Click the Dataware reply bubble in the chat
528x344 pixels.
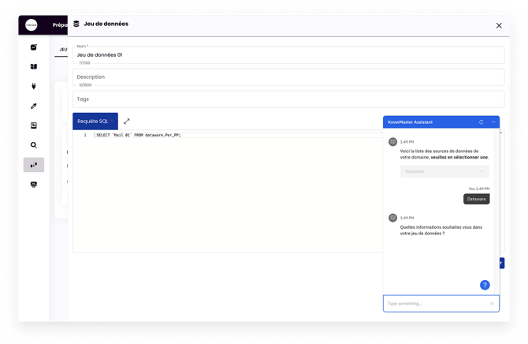(476, 200)
